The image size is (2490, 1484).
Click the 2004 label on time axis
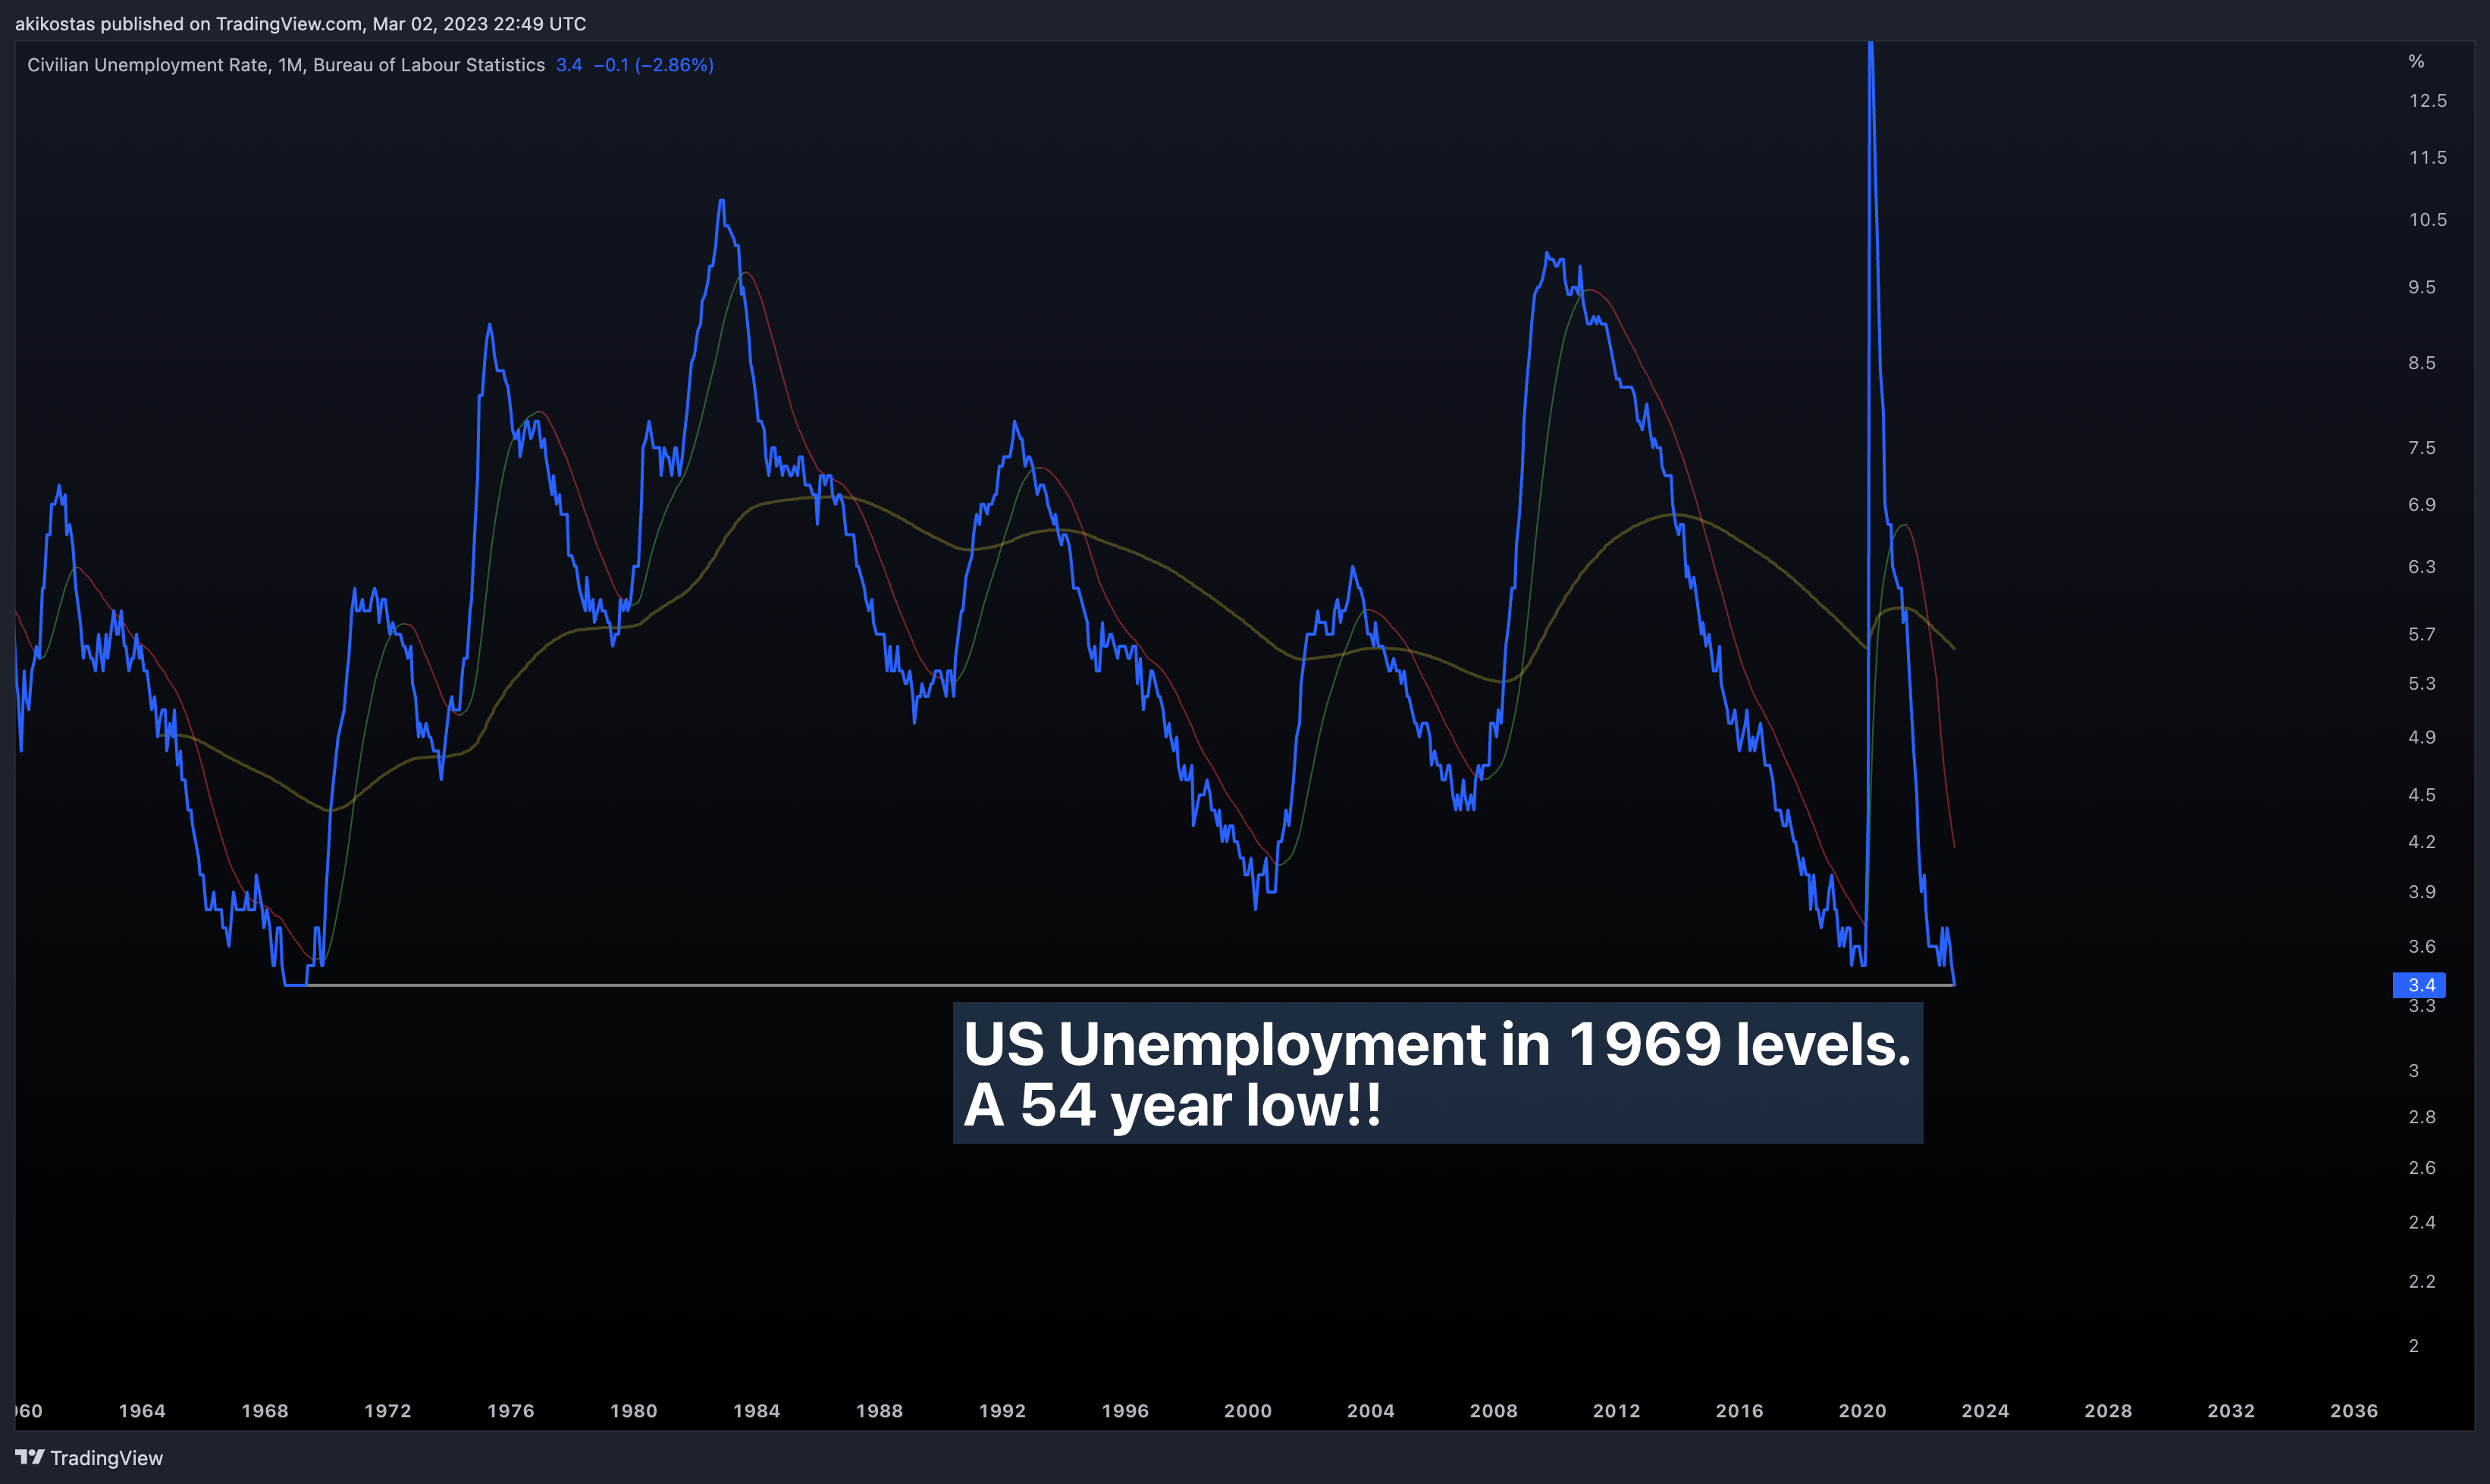pos(1371,1411)
